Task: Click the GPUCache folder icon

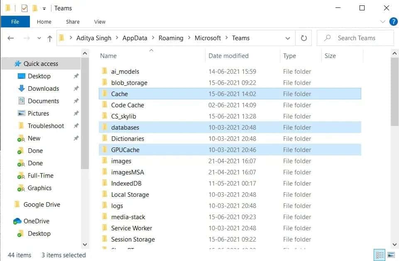Action: pyautogui.click(x=104, y=149)
